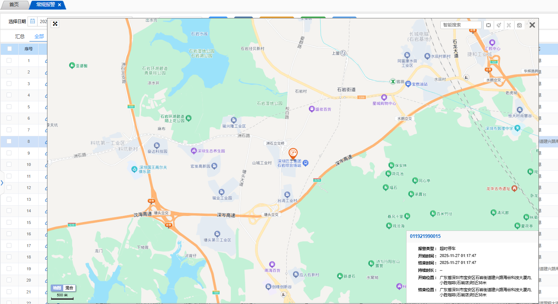Select checkbox for row 8
The image size is (558, 304).
point(9,141)
